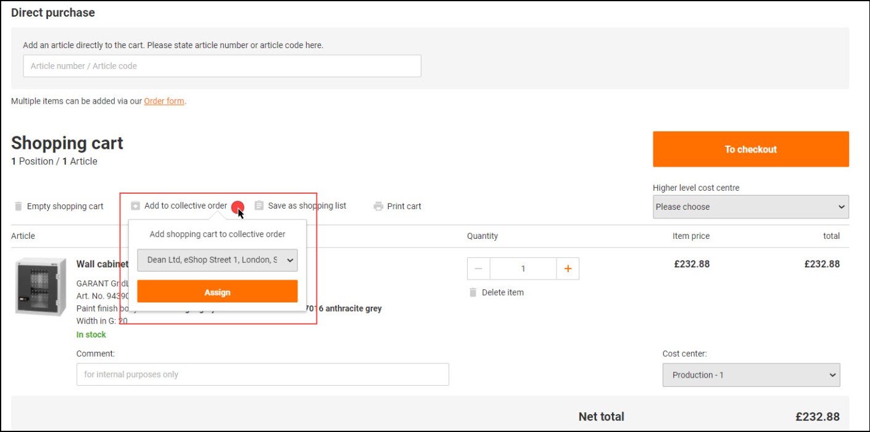Select the Print cart text label
The height and width of the screenshot is (432, 870).
[x=404, y=206]
